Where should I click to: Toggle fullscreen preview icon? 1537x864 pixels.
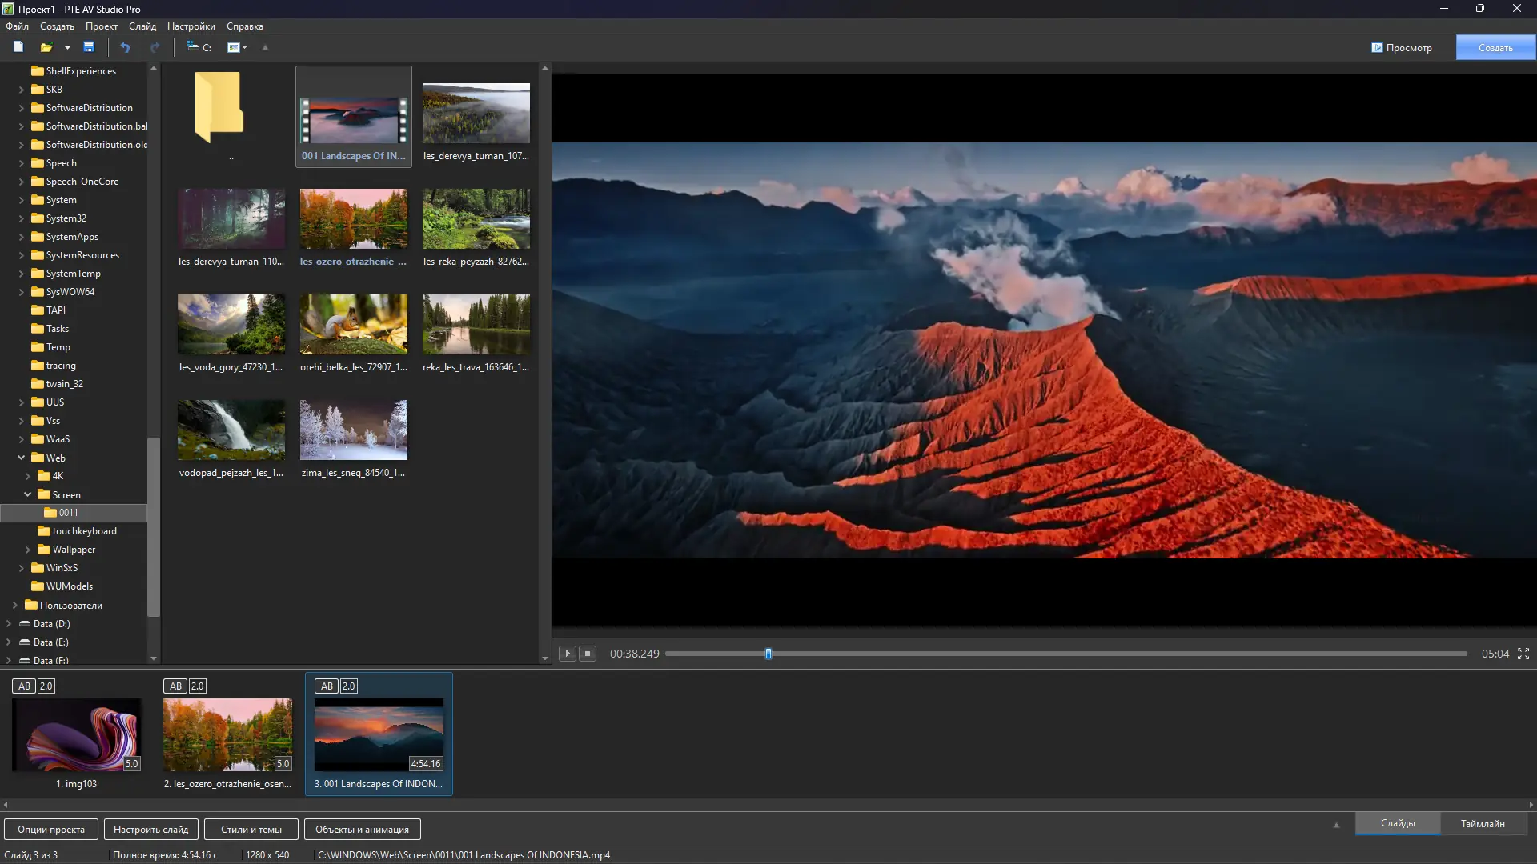pyautogui.click(x=1523, y=654)
